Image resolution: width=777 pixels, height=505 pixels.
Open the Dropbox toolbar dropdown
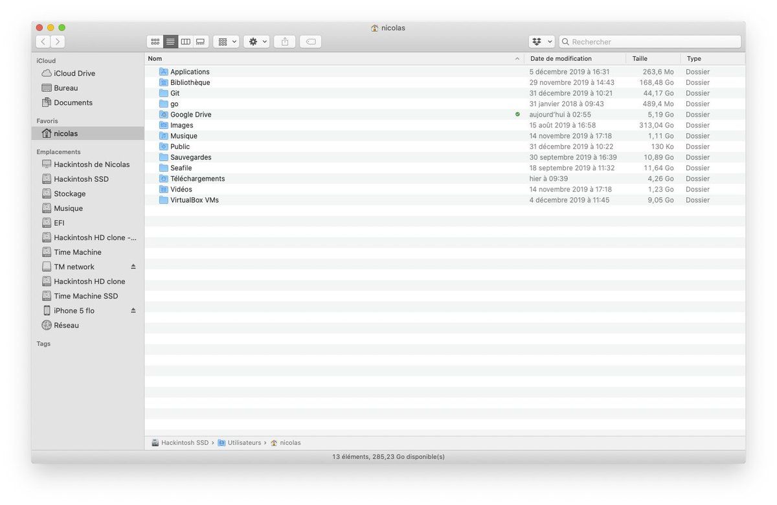click(541, 41)
